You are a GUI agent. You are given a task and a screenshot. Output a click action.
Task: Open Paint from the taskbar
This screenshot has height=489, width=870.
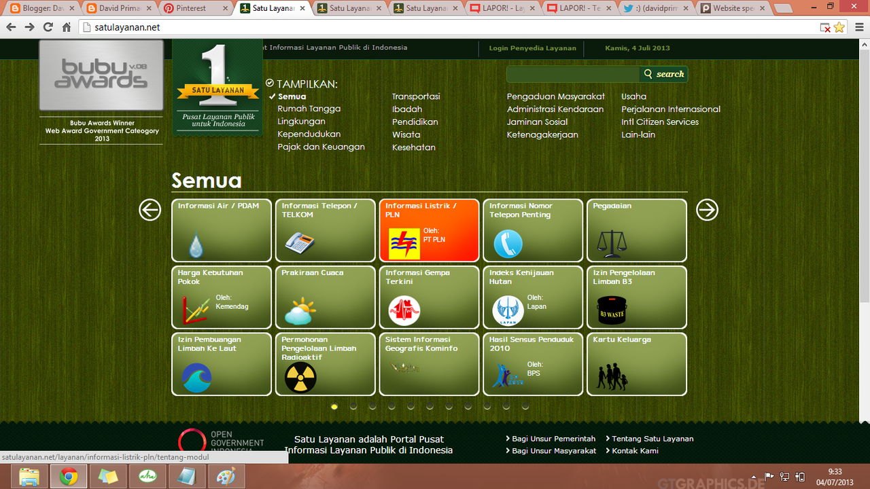pyautogui.click(x=226, y=477)
